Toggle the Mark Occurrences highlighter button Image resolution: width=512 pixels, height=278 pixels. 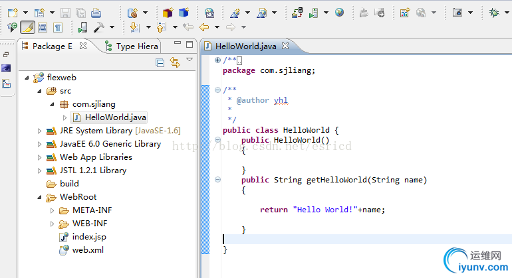pos(28,27)
